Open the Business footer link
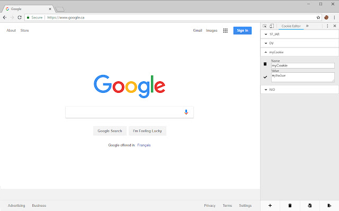 [39, 206]
